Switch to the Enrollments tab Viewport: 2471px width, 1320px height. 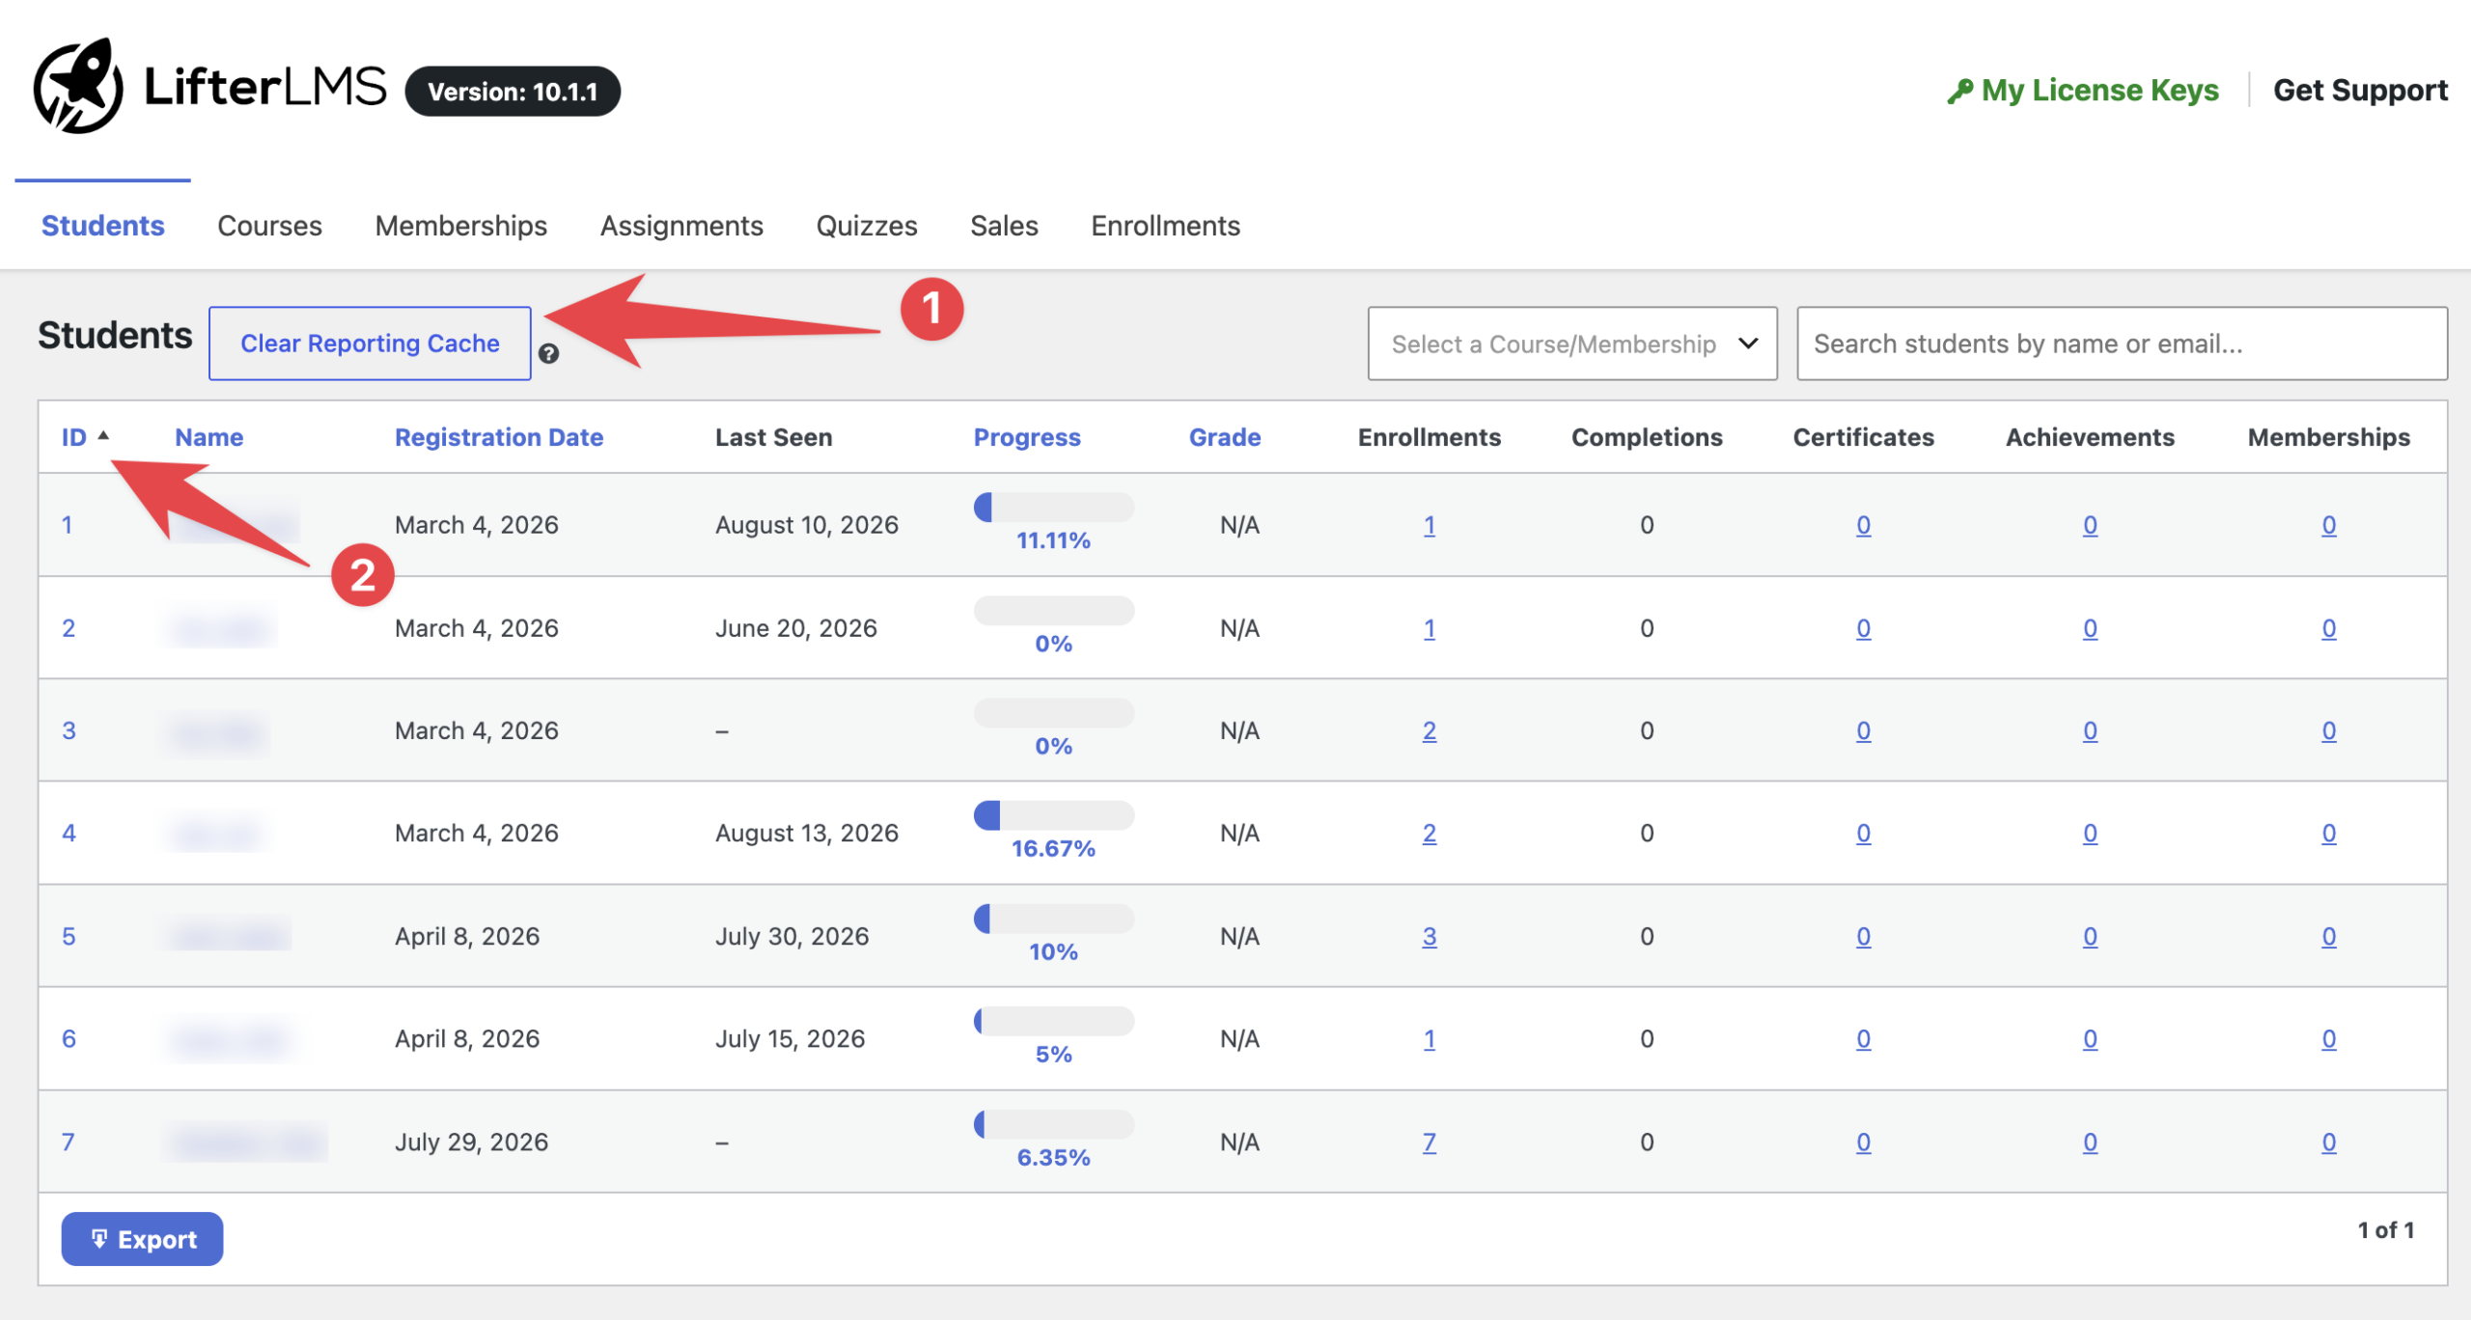(1165, 225)
